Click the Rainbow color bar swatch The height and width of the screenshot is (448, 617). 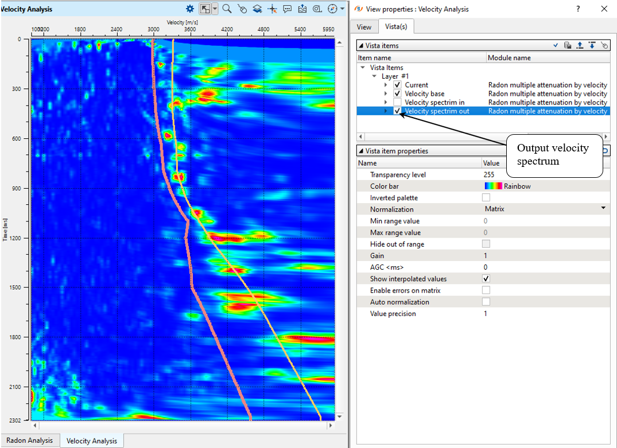493,186
